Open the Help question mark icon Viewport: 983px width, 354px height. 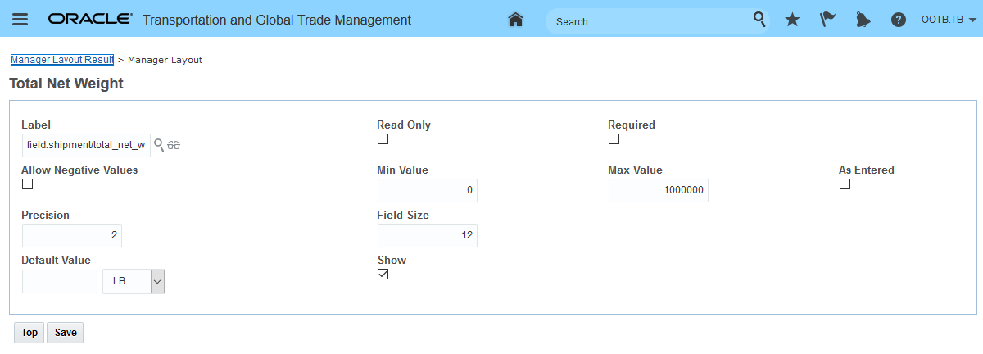[899, 20]
